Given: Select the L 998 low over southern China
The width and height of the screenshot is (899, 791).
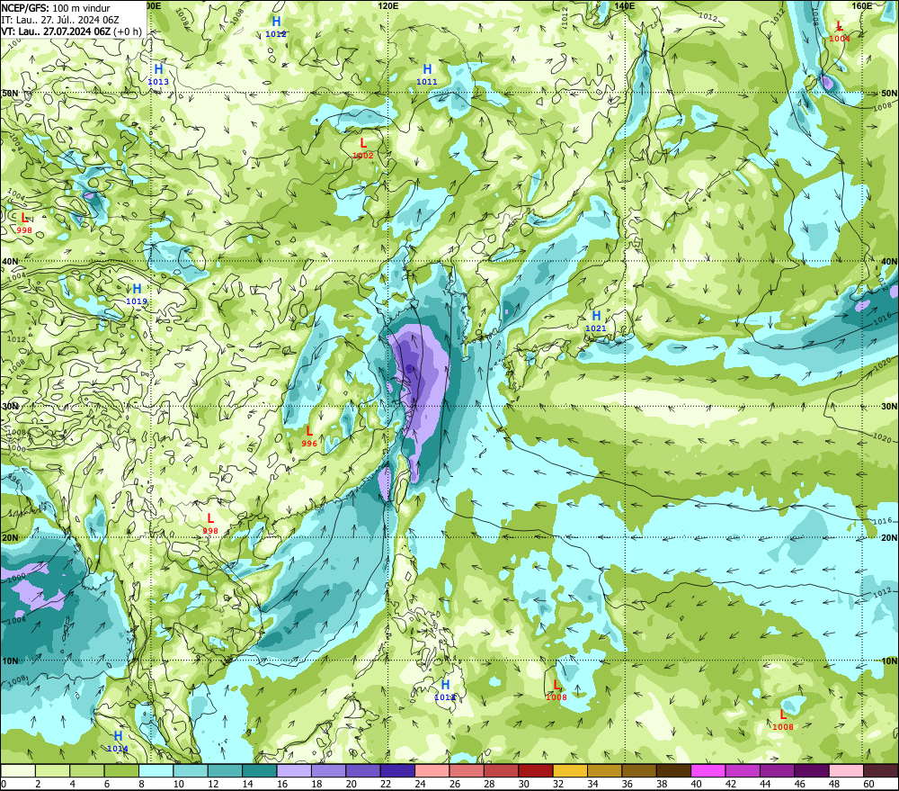Looking at the screenshot, I should [210, 525].
